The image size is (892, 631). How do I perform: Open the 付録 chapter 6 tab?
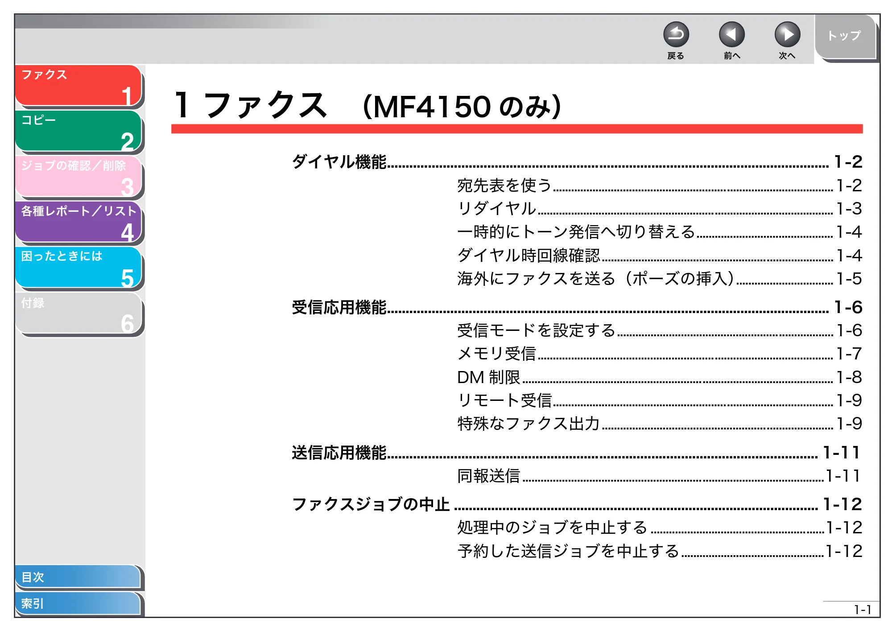[x=78, y=313]
